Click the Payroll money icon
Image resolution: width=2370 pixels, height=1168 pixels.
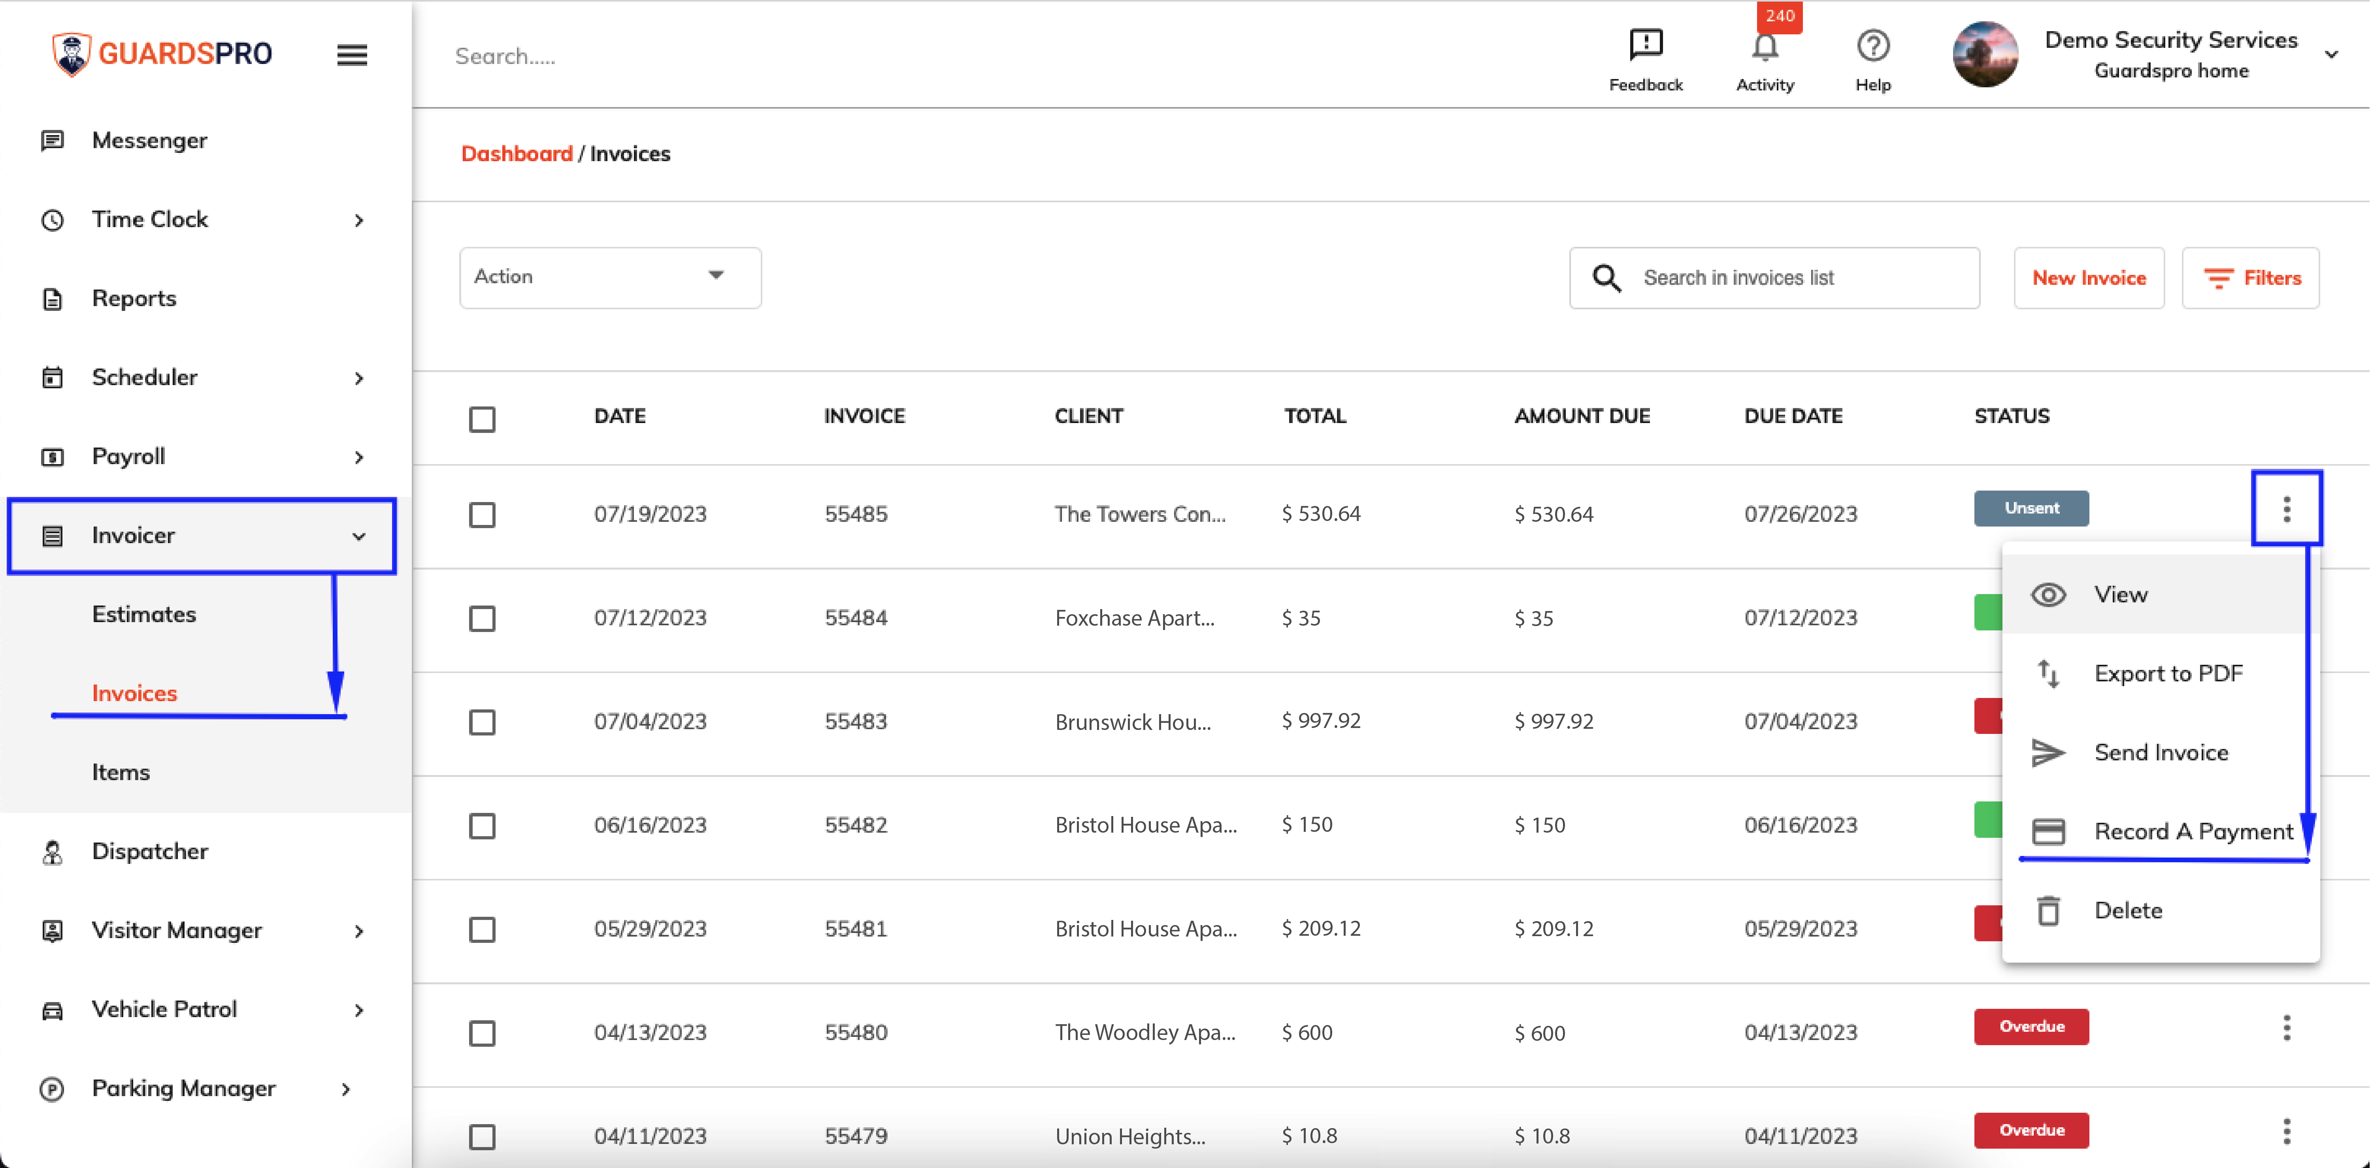[x=53, y=457]
